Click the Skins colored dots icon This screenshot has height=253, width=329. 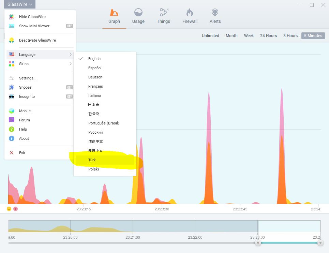[x=12, y=64]
